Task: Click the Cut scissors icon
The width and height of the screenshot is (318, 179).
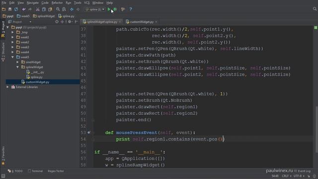Action: tap(38, 9)
